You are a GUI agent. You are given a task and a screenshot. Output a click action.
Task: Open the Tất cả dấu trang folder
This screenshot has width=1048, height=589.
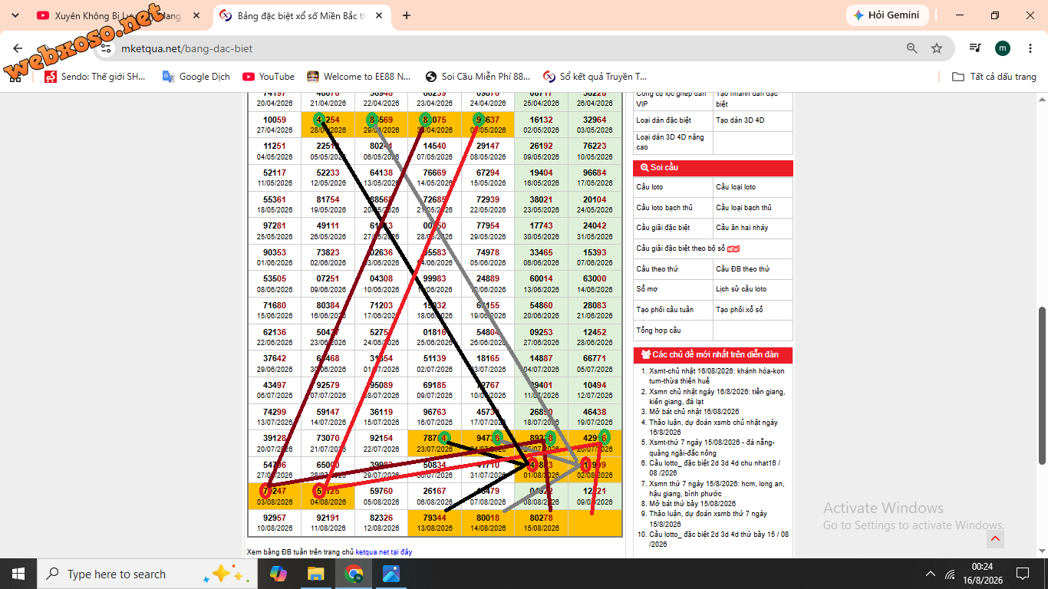pyautogui.click(x=994, y=77)
